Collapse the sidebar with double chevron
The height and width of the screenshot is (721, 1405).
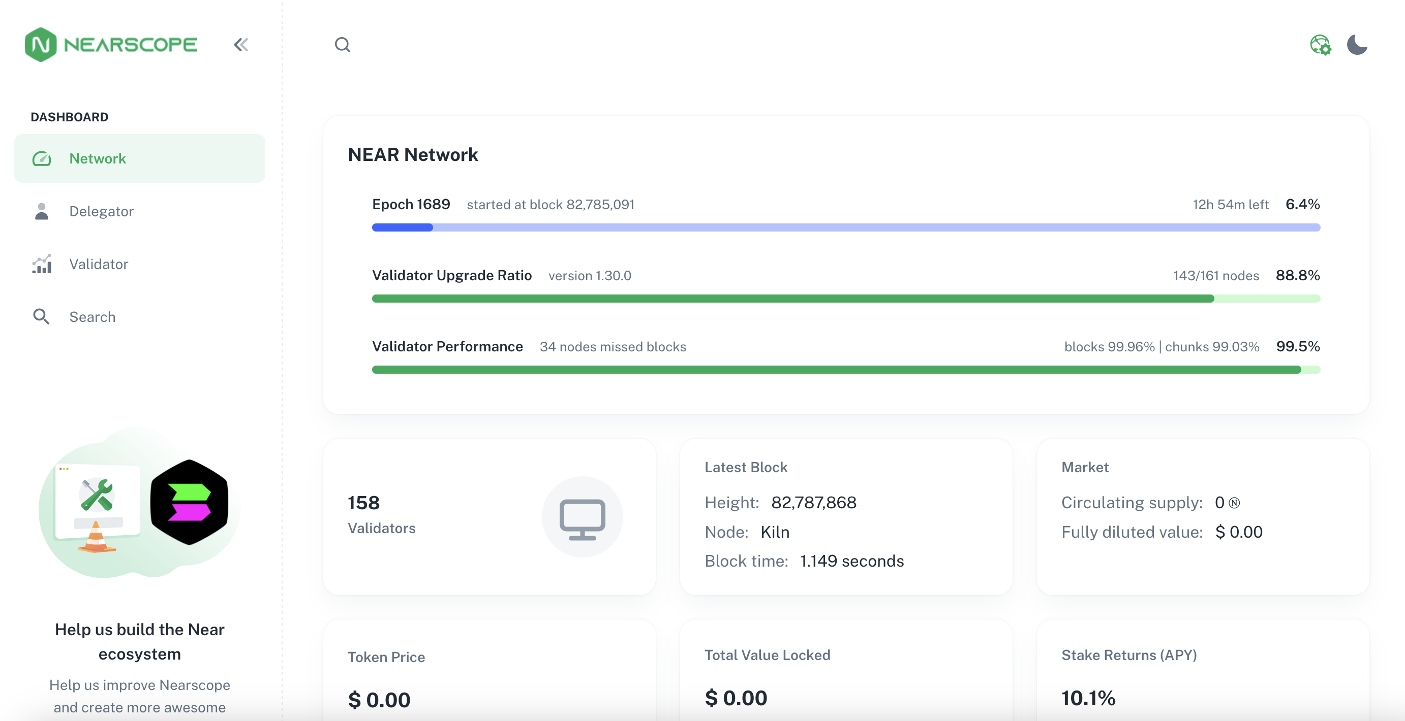click(x=240, y=45)
